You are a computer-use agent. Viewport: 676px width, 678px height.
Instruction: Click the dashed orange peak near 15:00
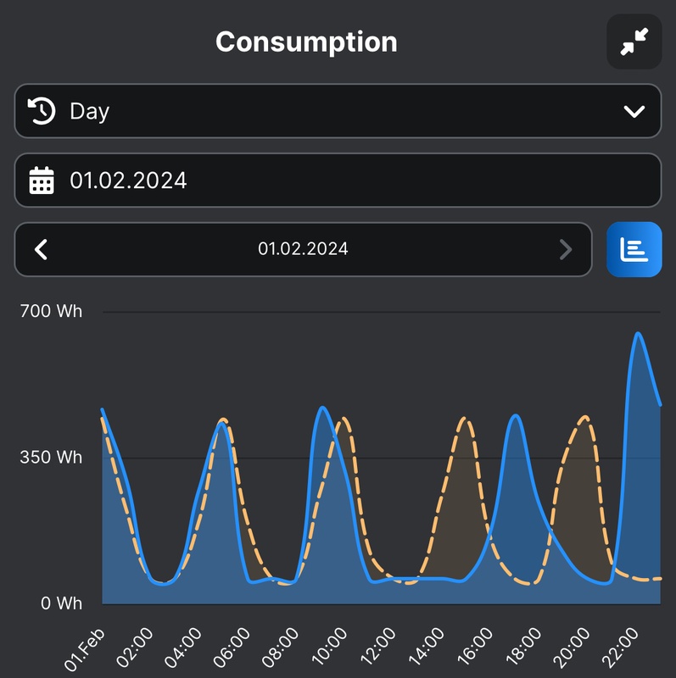coord(463,419)
